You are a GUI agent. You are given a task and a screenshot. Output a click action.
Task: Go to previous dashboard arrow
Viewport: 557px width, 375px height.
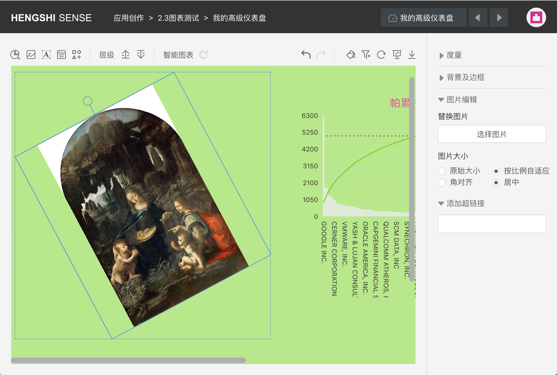[478, 18]
